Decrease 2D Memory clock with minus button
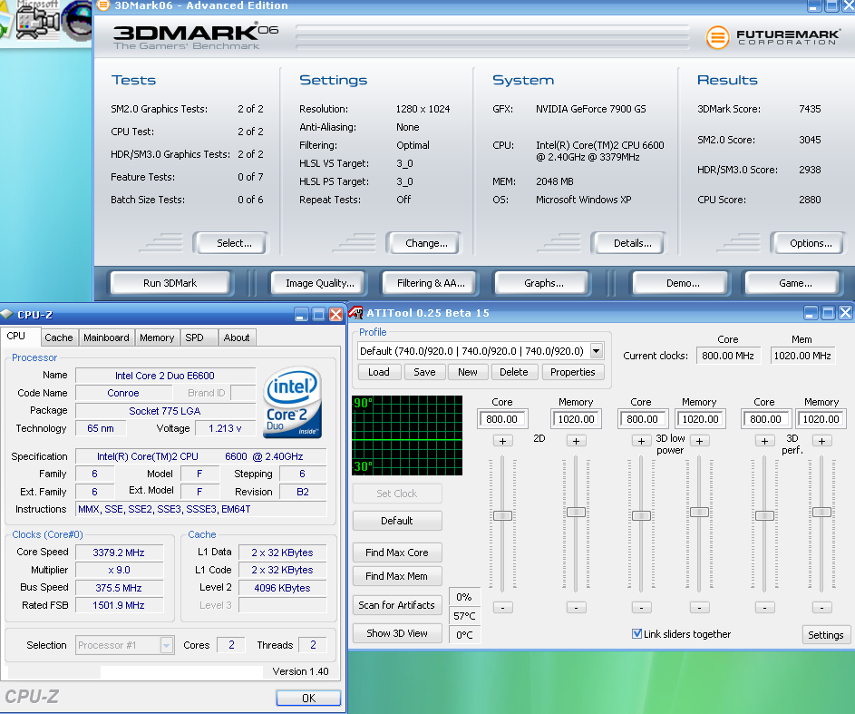Viewport: 855px width, 714px height. pyautogui.click(x=577, y=607)
